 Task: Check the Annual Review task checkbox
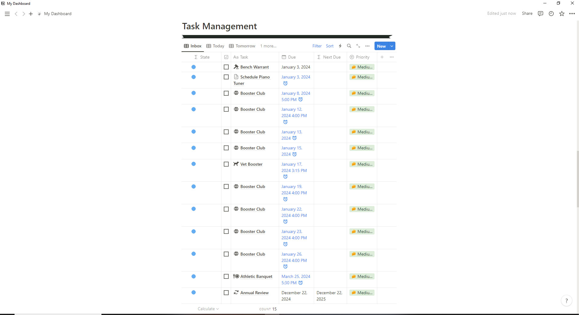[x=226, y=293]
